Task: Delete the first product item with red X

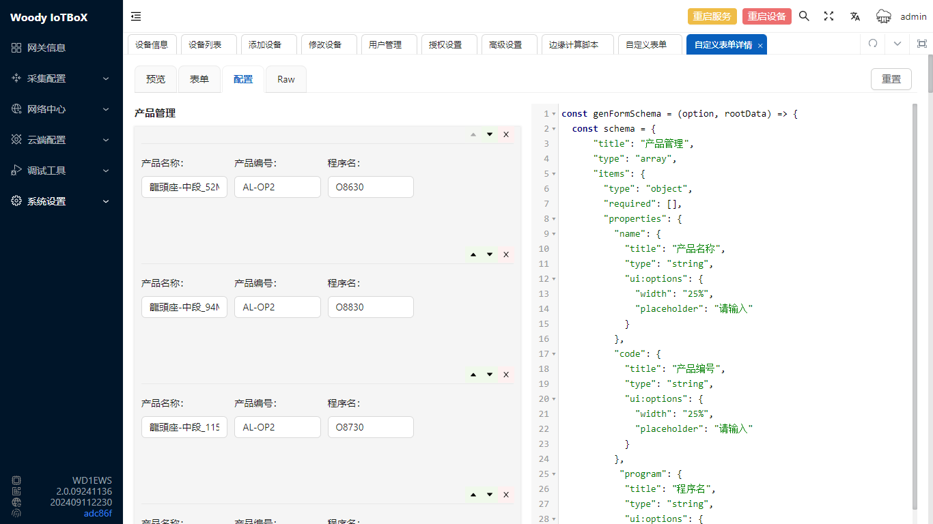Action: click(506, 134)
